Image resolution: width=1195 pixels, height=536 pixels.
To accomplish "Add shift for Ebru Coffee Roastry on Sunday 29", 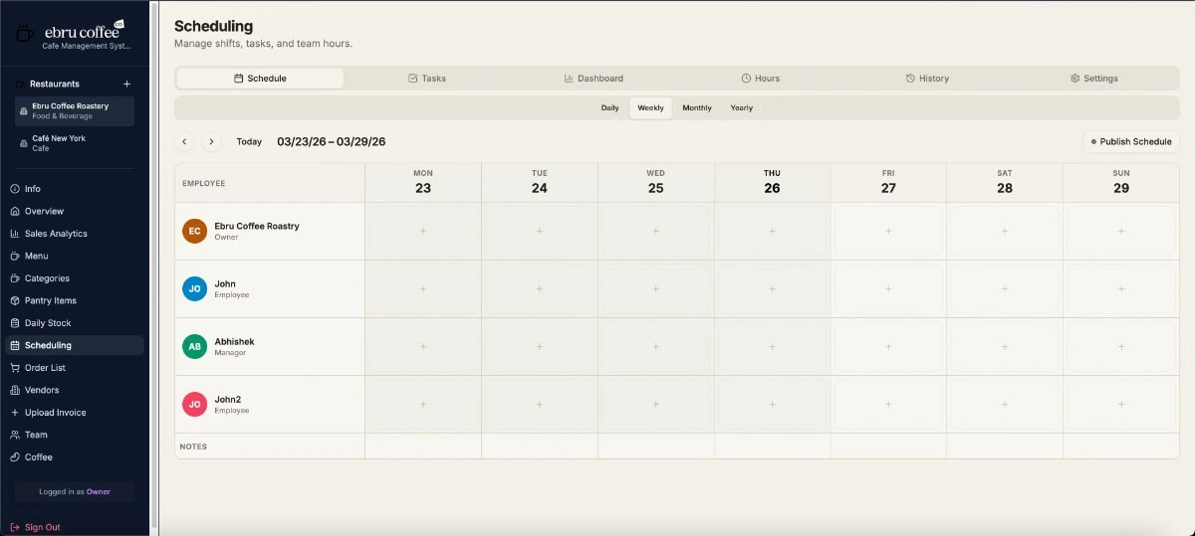I will (x=1121, y=231).
